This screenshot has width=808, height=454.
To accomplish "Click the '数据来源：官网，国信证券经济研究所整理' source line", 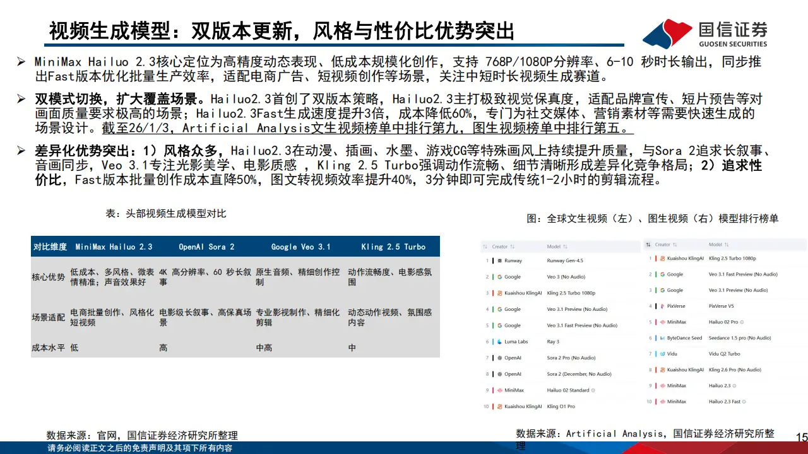I will [142, 435].
